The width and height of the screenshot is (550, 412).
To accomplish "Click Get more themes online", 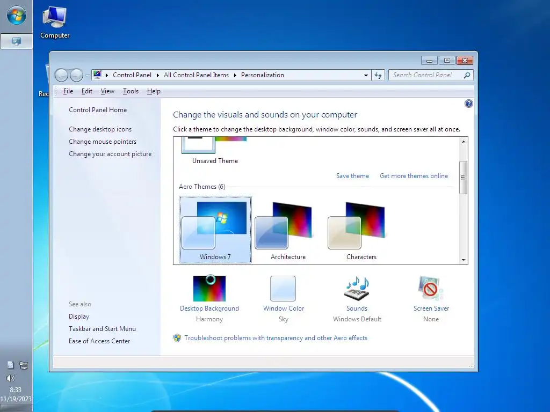I will tap(414, 176).
